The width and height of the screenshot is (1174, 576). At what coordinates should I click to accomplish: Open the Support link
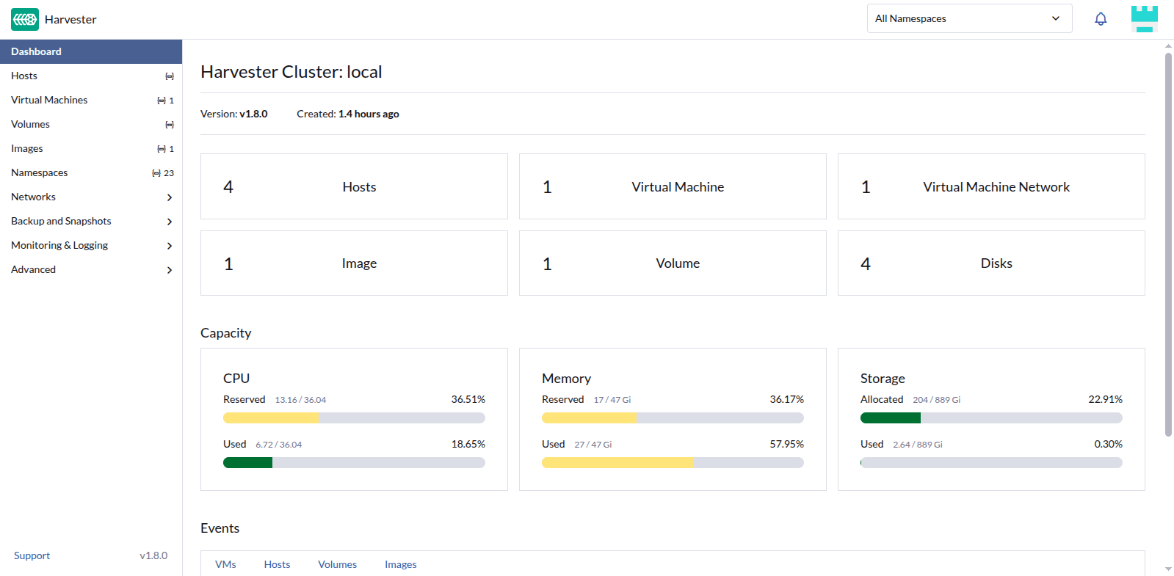(32, 555)
